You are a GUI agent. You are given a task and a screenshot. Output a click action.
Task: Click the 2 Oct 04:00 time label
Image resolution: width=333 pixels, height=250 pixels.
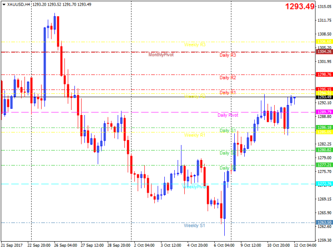(x=143, y=244)
